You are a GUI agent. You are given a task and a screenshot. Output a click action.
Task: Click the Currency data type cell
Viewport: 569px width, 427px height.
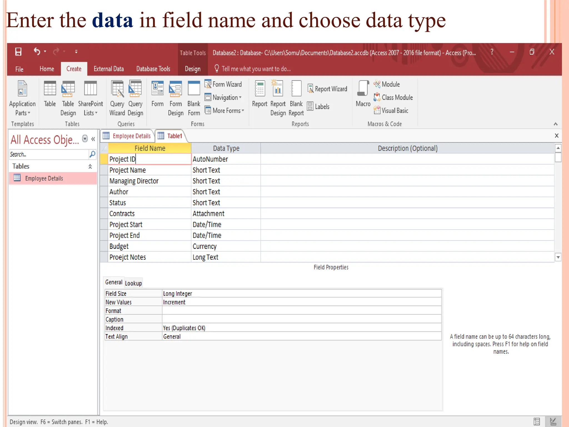pyautogui.click(x=226, y=246)
